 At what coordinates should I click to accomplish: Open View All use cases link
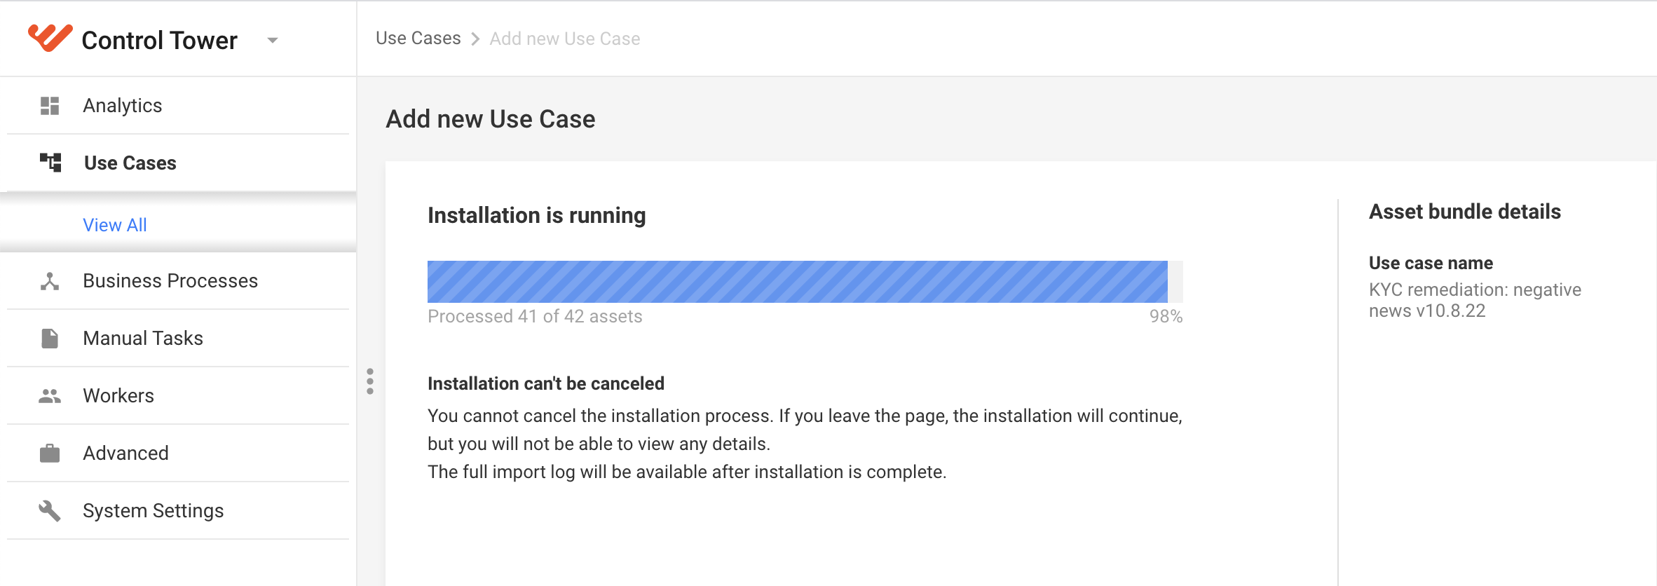pos(115,225)
